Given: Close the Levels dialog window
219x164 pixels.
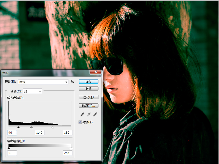Looking at the screenshot, I should pos(96,72).
